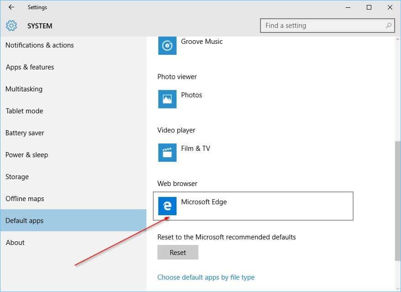The width and height of the screenshot is (401, 292).
Task: Open Notifications & actions settings
Action: [73, 45]
